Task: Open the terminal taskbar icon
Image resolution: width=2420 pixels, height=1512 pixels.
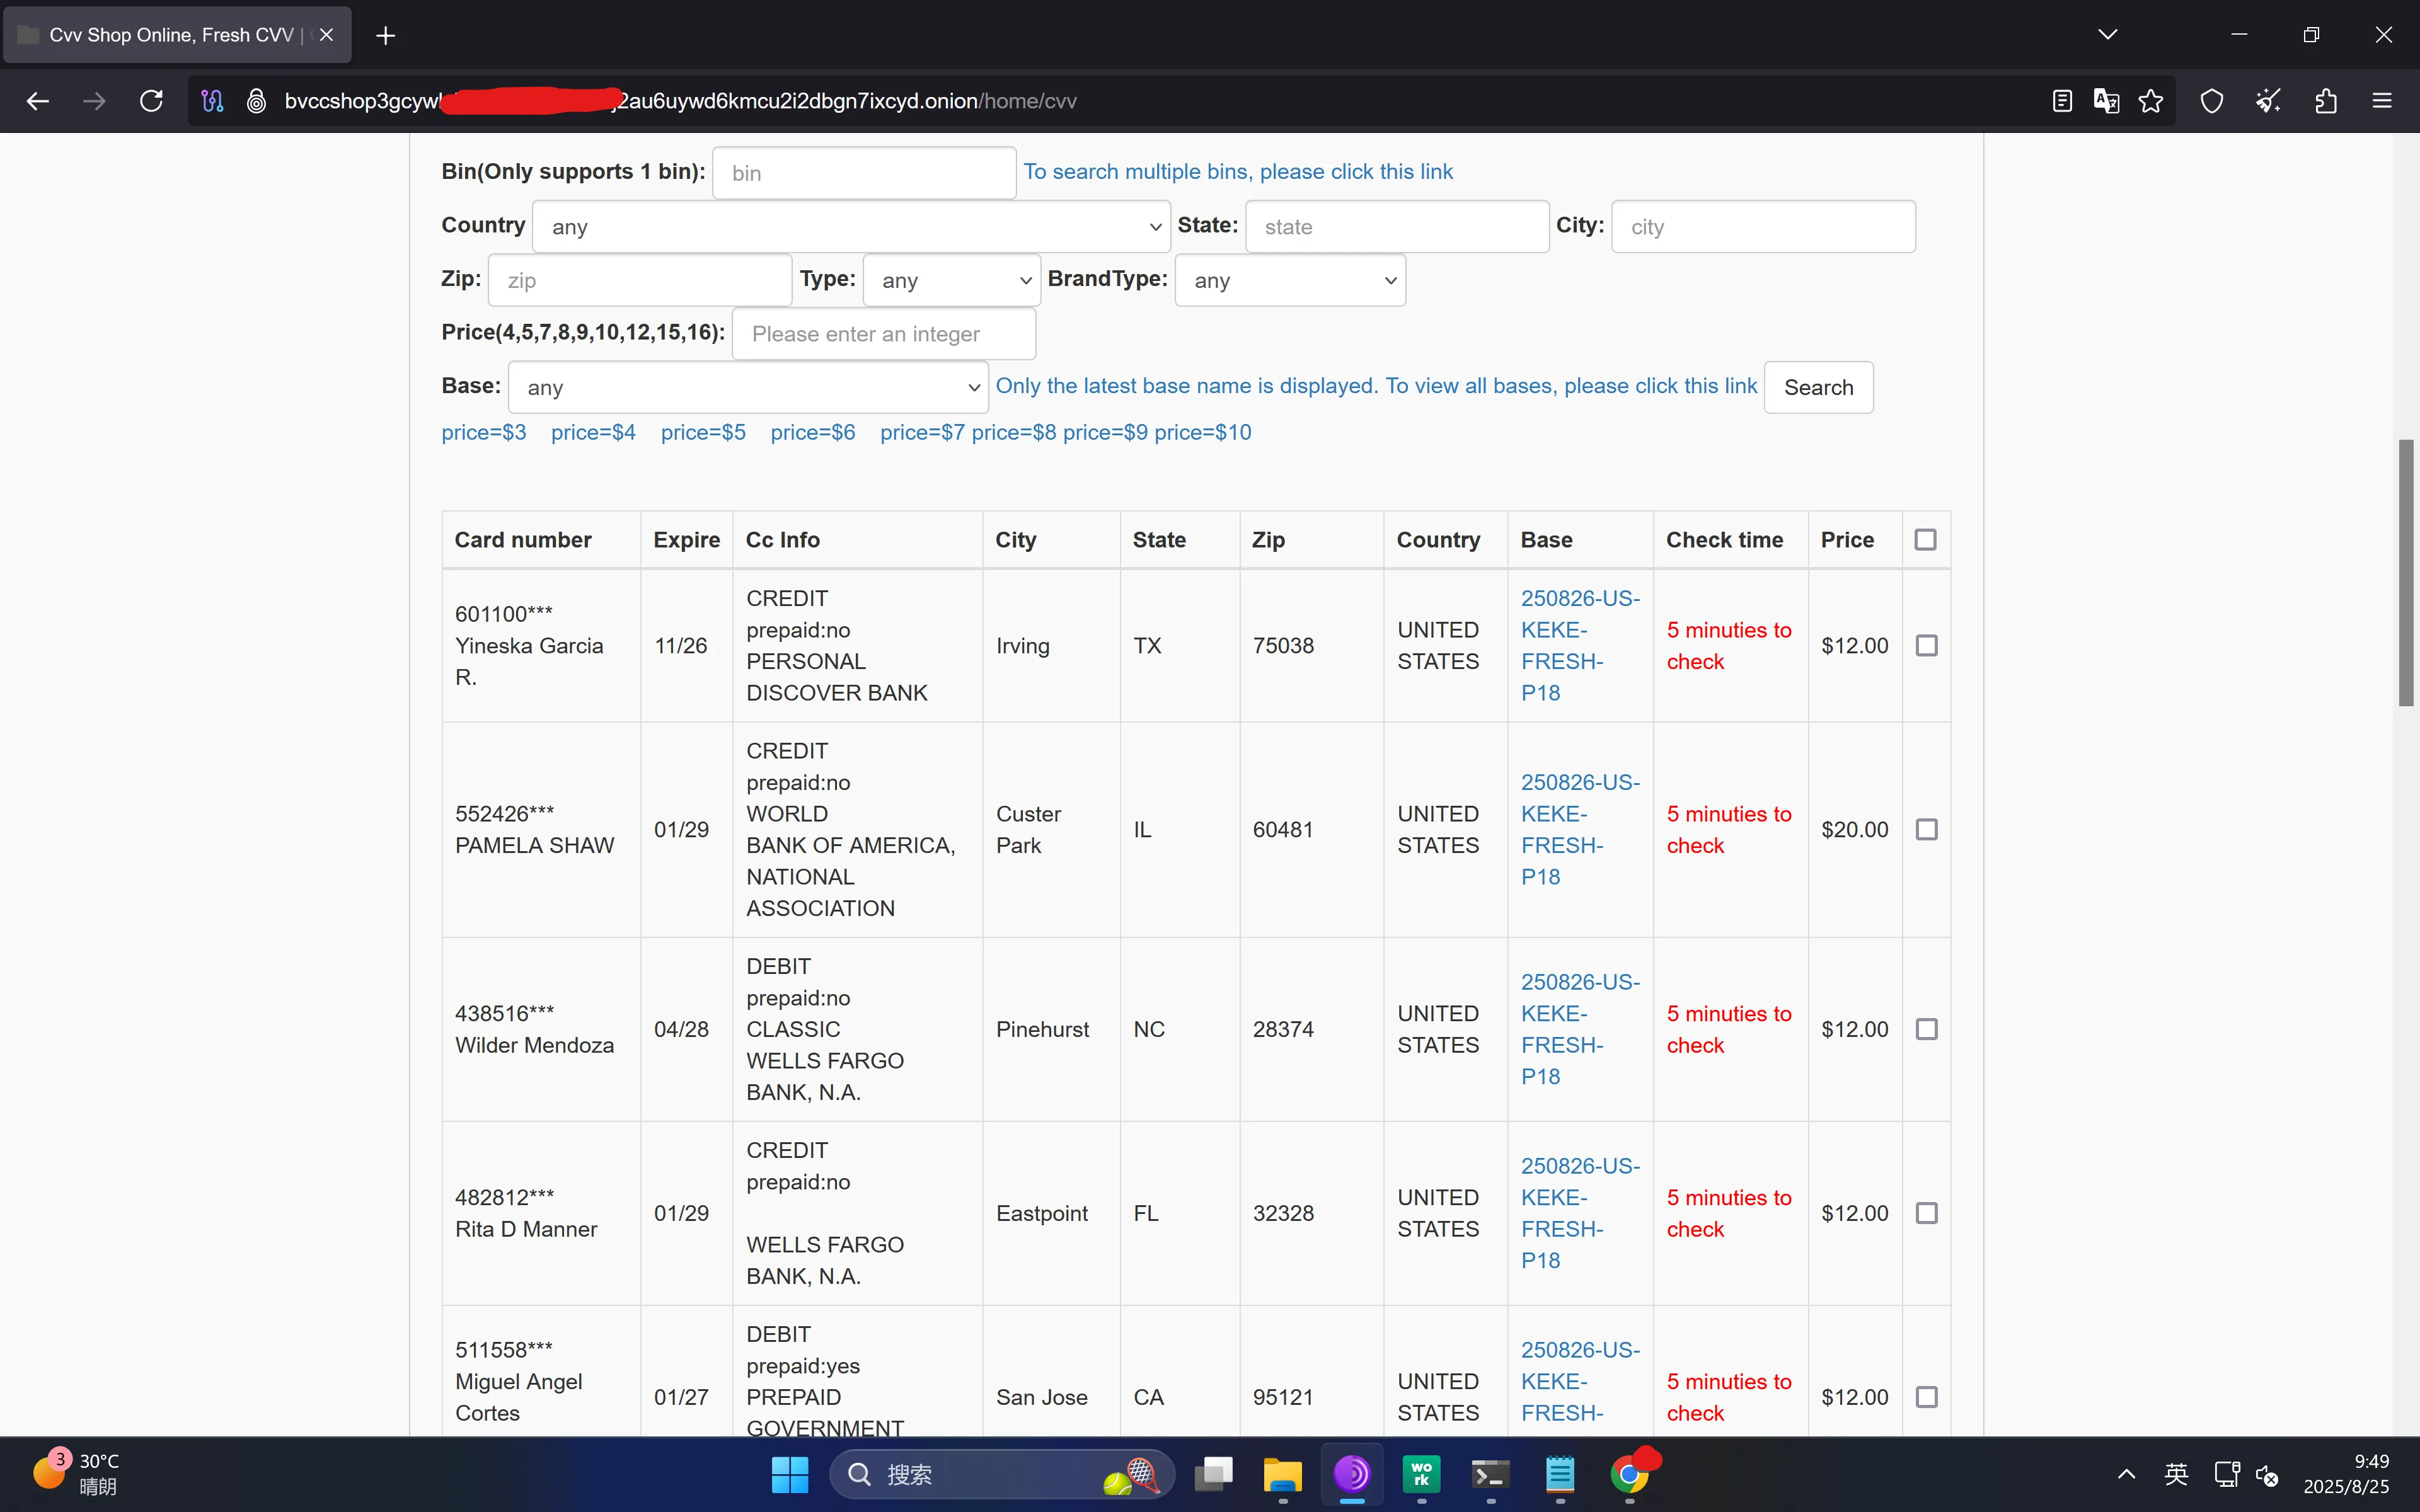Action: coord(1490,1474)
